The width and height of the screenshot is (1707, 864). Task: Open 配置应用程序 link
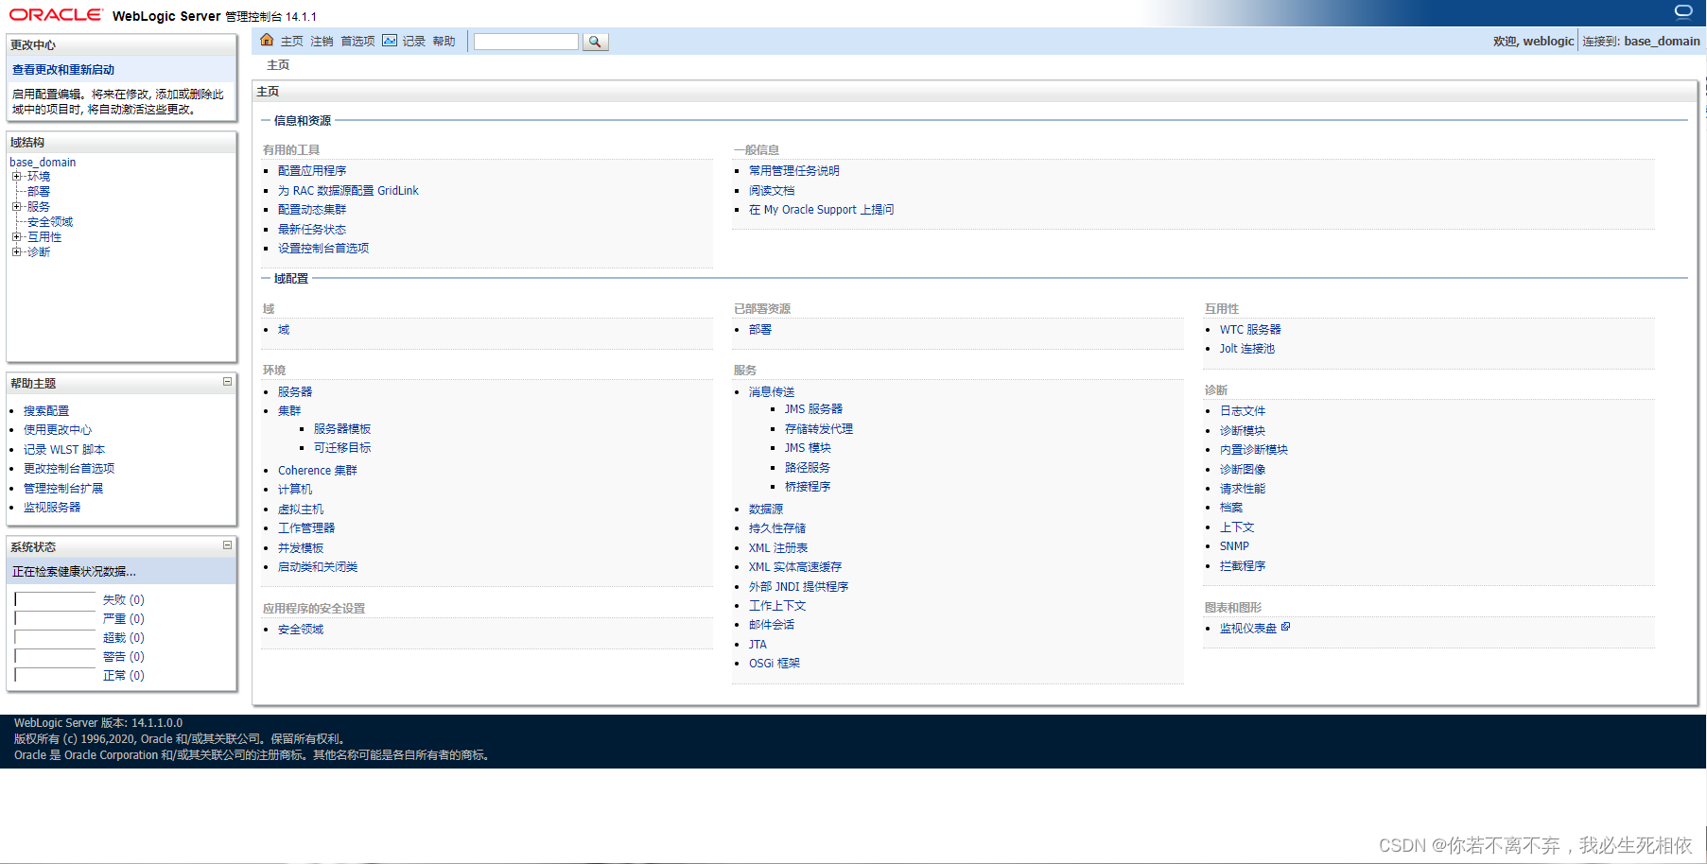click(x=312, y=171)
